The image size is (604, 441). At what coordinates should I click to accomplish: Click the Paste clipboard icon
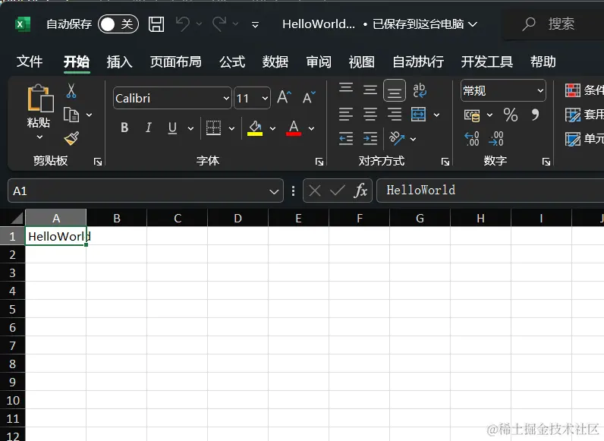pyautogui.click(x=39, y=98)
